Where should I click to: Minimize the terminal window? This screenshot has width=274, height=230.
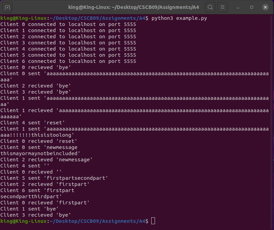click(239, 7)
